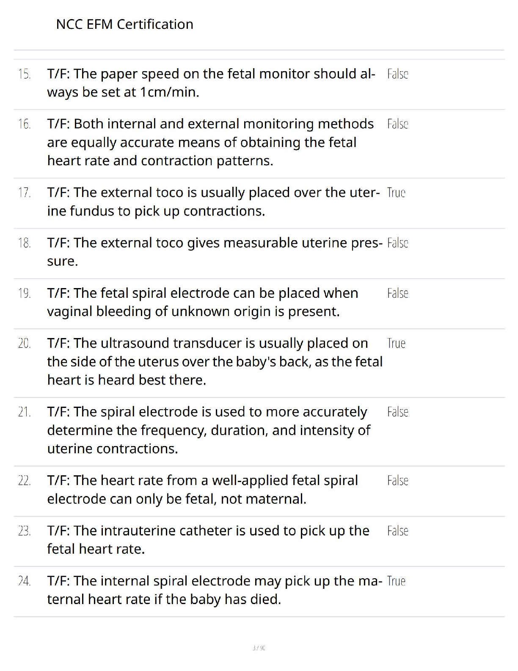
Task: Select the False answer for question 16
Action: click(397, 124)
